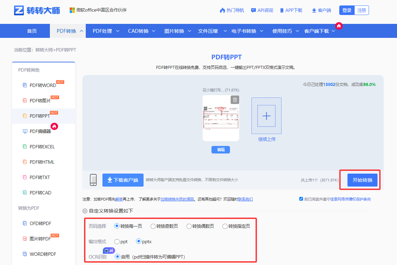397x265 pixels.
Task: Open the 联系我们 link
Action: [x=245, y=199]
